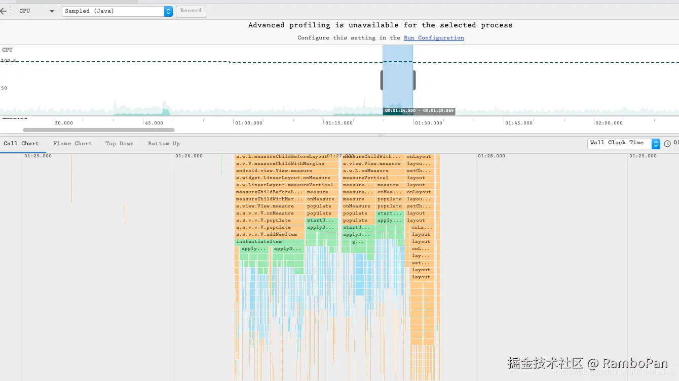679x381 pixels.
Task: Select the instantiateItem call bar
Action: [270, 242]
